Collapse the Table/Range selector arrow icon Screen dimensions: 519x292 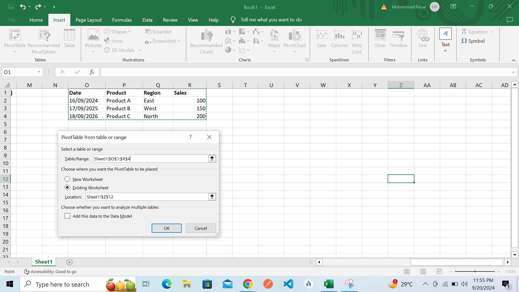212,158
